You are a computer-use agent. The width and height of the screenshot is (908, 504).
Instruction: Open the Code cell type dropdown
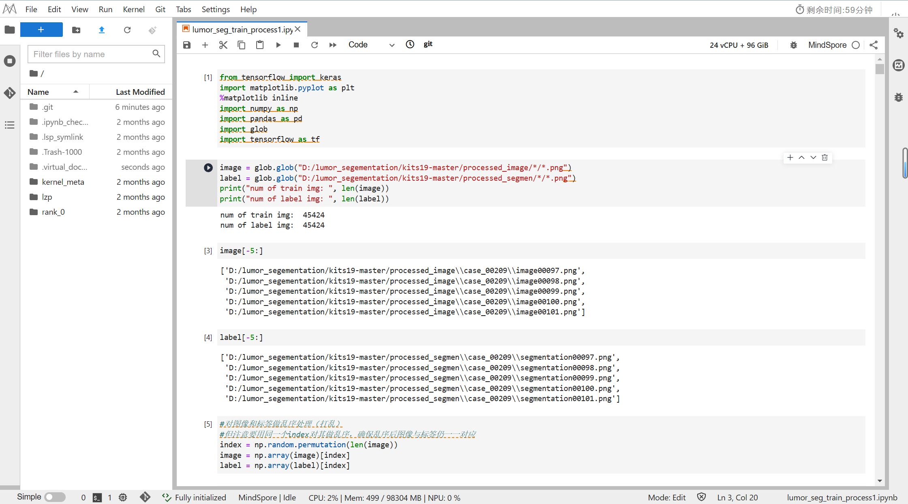[x=371, y=45]
